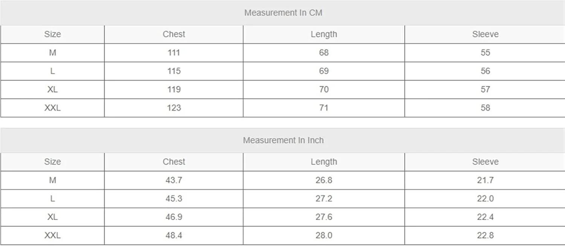Click the Size column header in Inch table
565x246 pixels.
52,162
